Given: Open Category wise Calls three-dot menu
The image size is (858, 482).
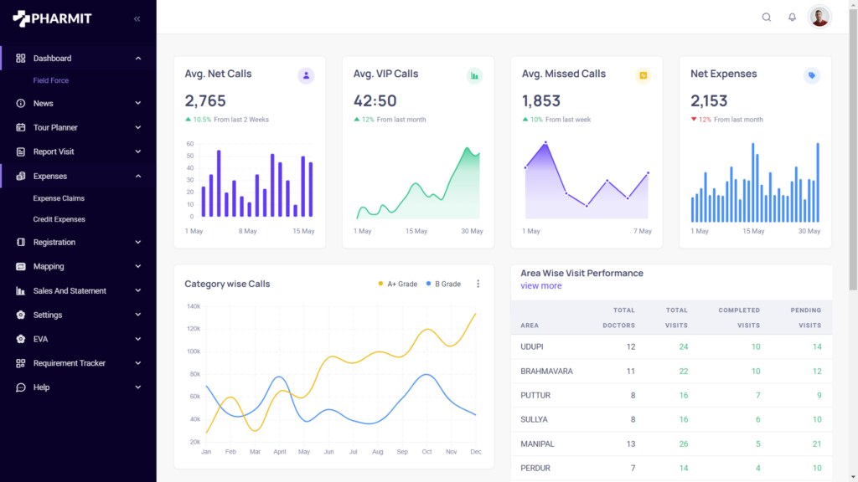Looking at the screenshot, I should (478, 285).
